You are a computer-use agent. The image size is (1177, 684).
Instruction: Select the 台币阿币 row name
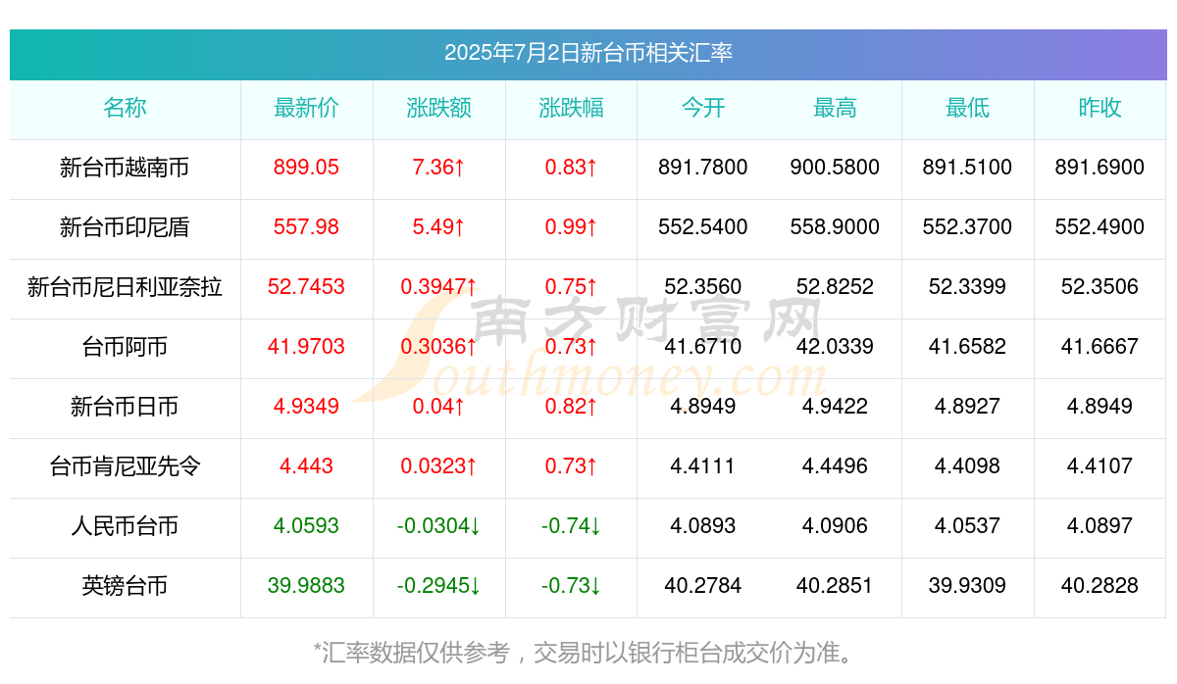125,347
